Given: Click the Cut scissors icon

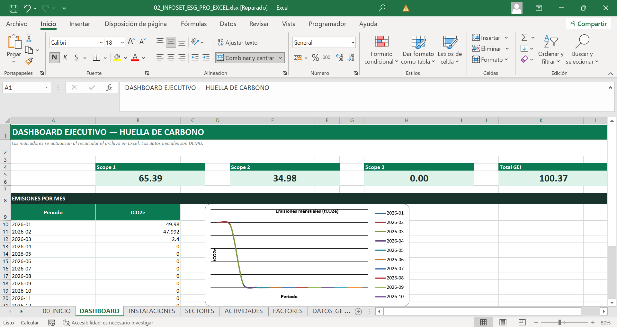Looking at the screenshot, I should tap(29, 39).
